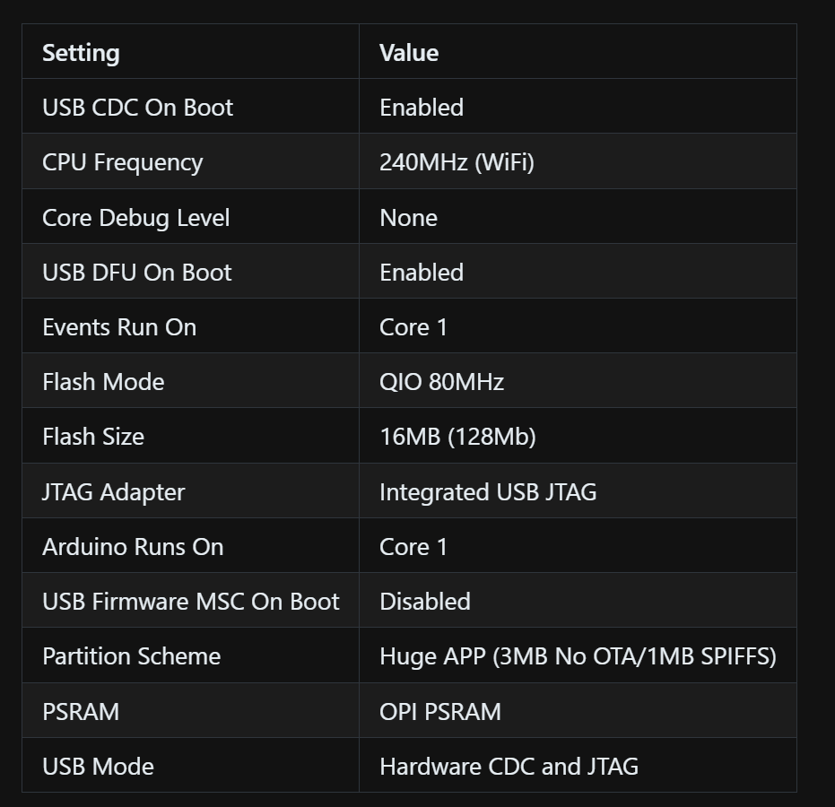Select the "OPI PSRAM" value
835x807 pixels.
pos(440,712)
